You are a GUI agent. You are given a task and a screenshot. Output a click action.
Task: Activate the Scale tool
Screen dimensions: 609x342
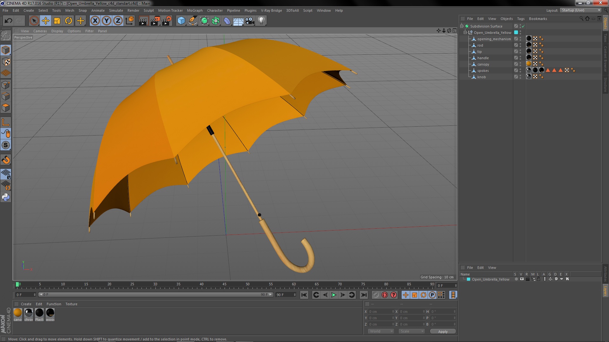57,21
